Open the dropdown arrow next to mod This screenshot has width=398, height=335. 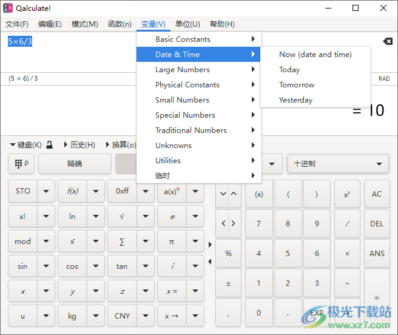[x=46, y=242]
